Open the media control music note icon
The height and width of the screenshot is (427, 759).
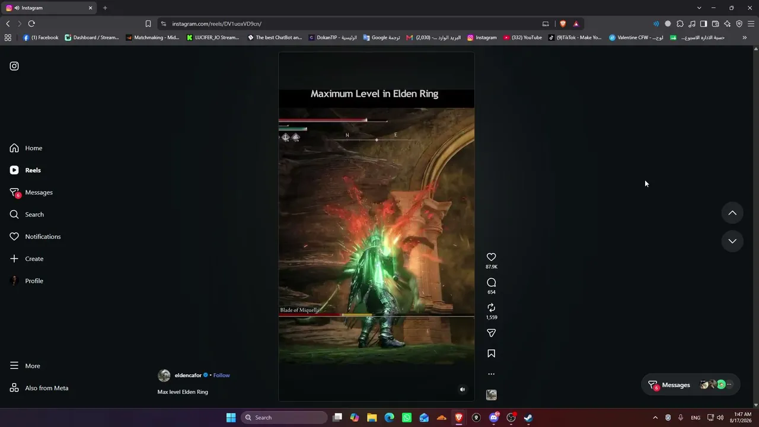(x=692, y=24)
